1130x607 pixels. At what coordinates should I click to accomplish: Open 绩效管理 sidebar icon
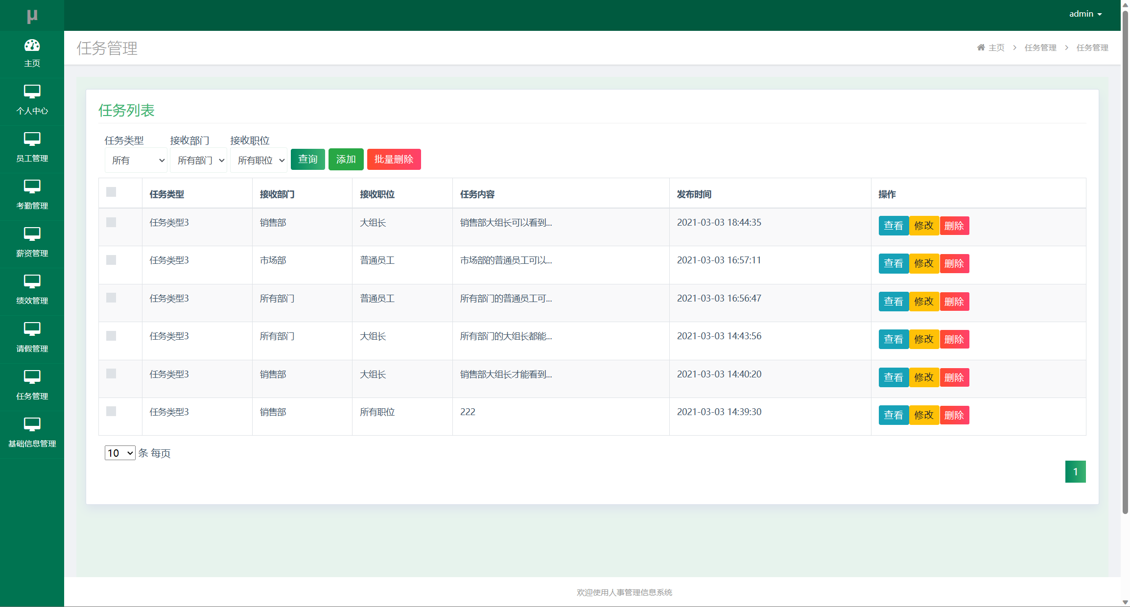click(x=32, y=281)
